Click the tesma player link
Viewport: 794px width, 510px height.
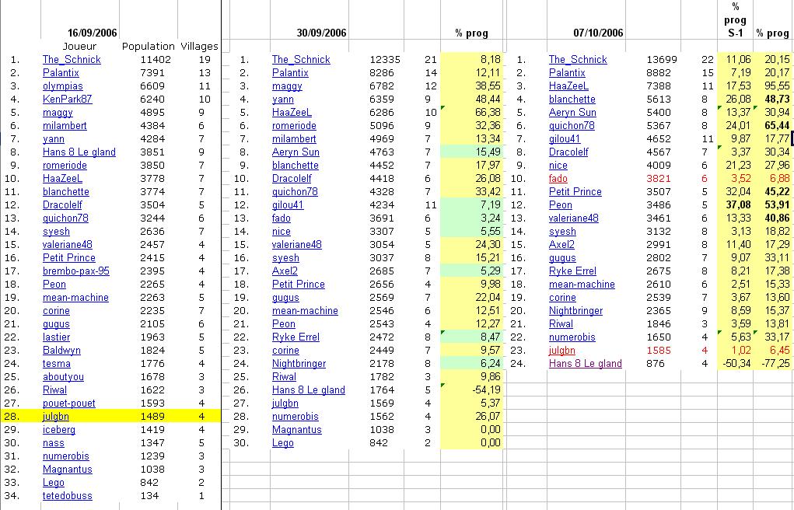pyautogui.click(x=57, y=363)
